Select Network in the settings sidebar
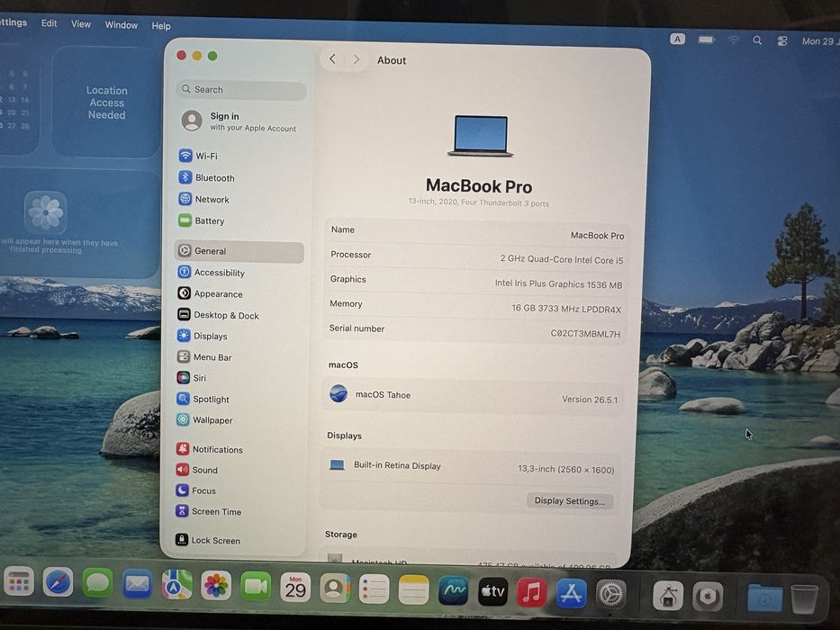 (203, 199)
